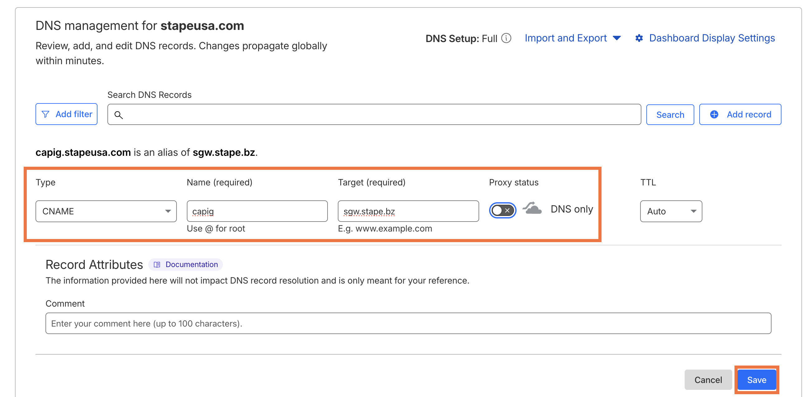Screen dimensions: 812x397
Task: Expand the Import and Export menu
Action: click(573, 38)
